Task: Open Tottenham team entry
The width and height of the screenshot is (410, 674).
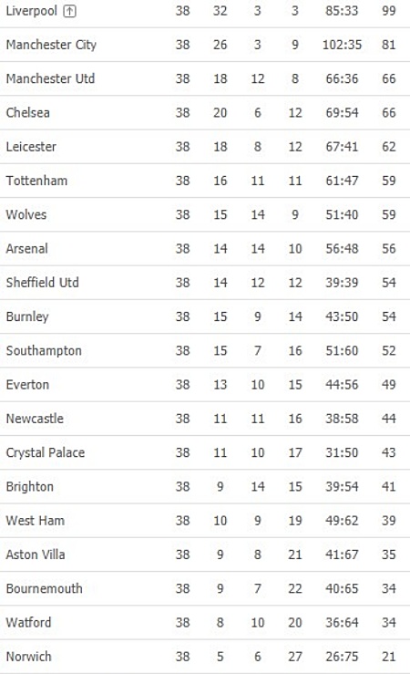Action: pos(37,181)
